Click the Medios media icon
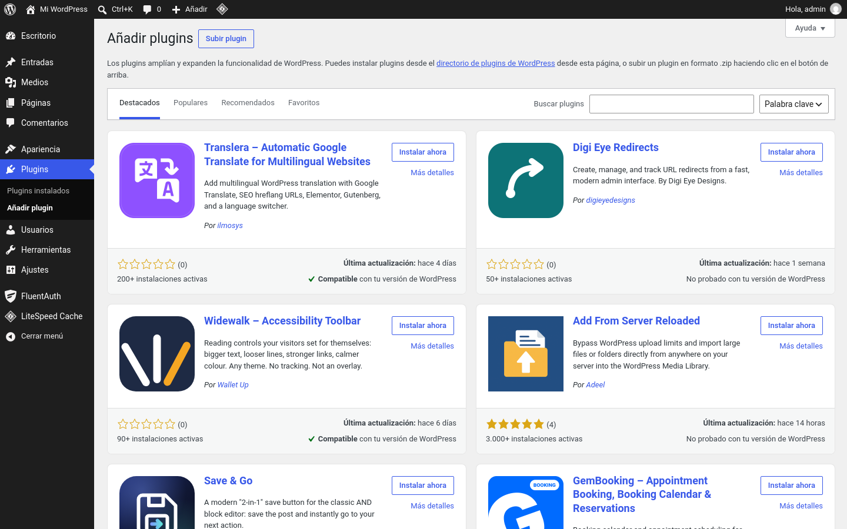Viewport: 847px width, 529px height. (x=11, y=82)
